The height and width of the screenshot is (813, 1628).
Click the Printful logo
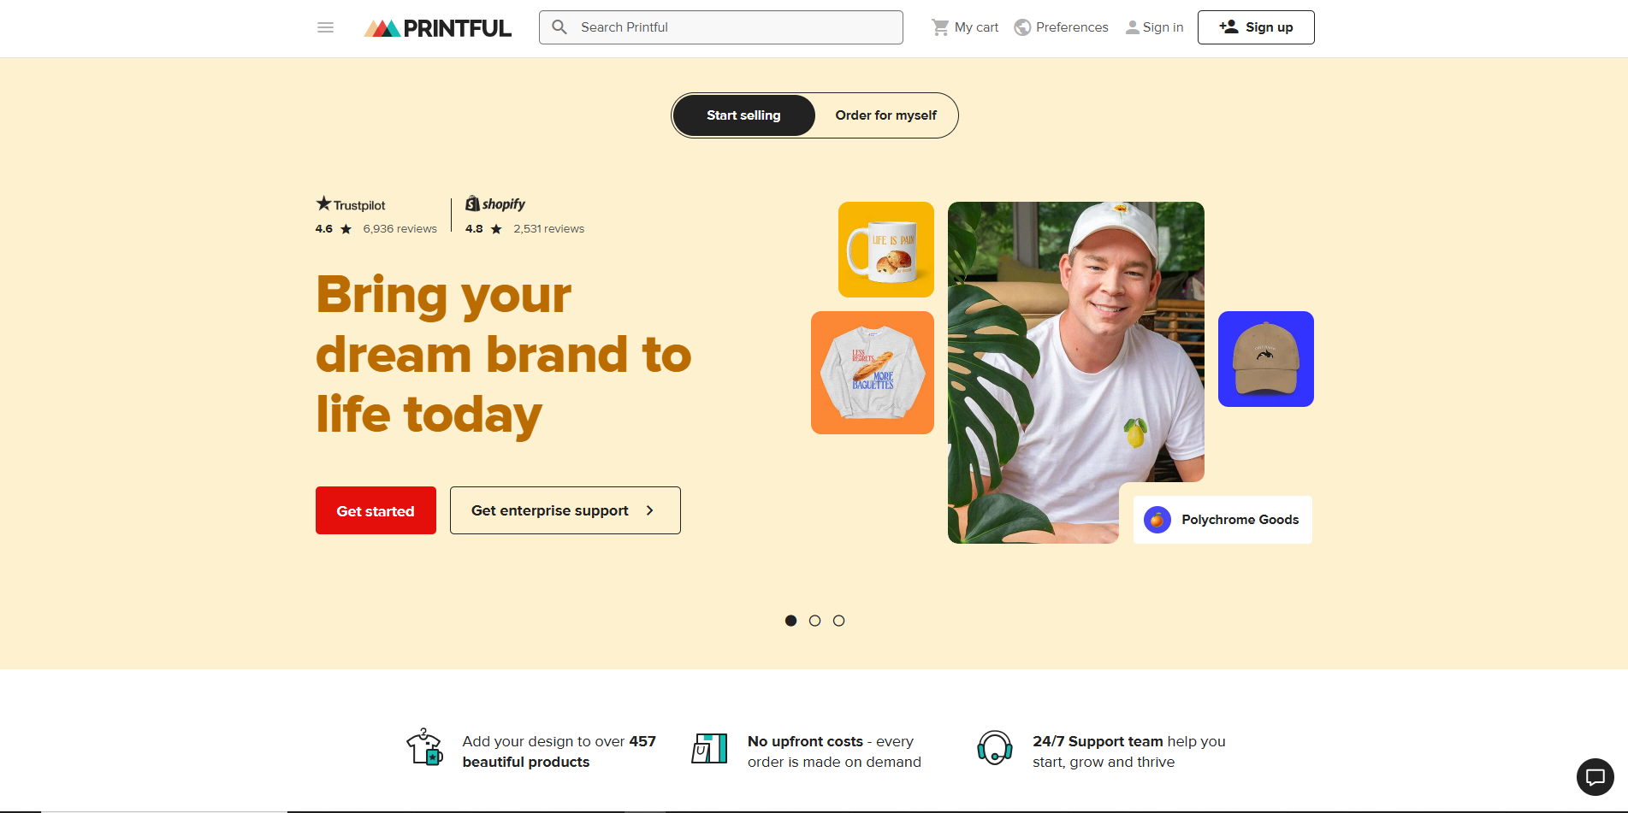[438, 28]
